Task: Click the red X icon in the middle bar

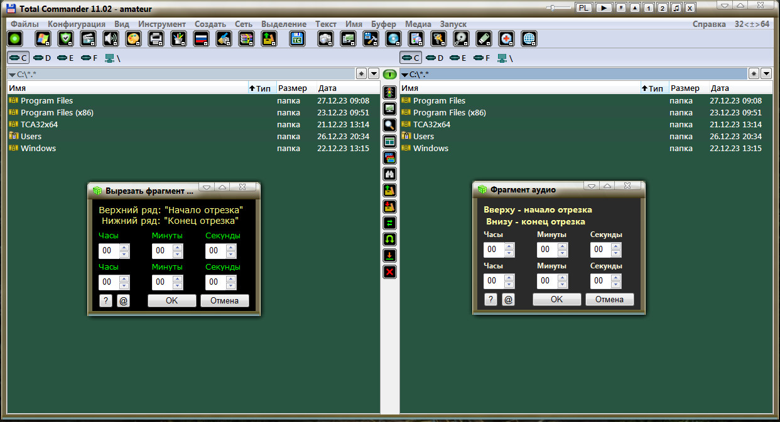Action: 389,272
